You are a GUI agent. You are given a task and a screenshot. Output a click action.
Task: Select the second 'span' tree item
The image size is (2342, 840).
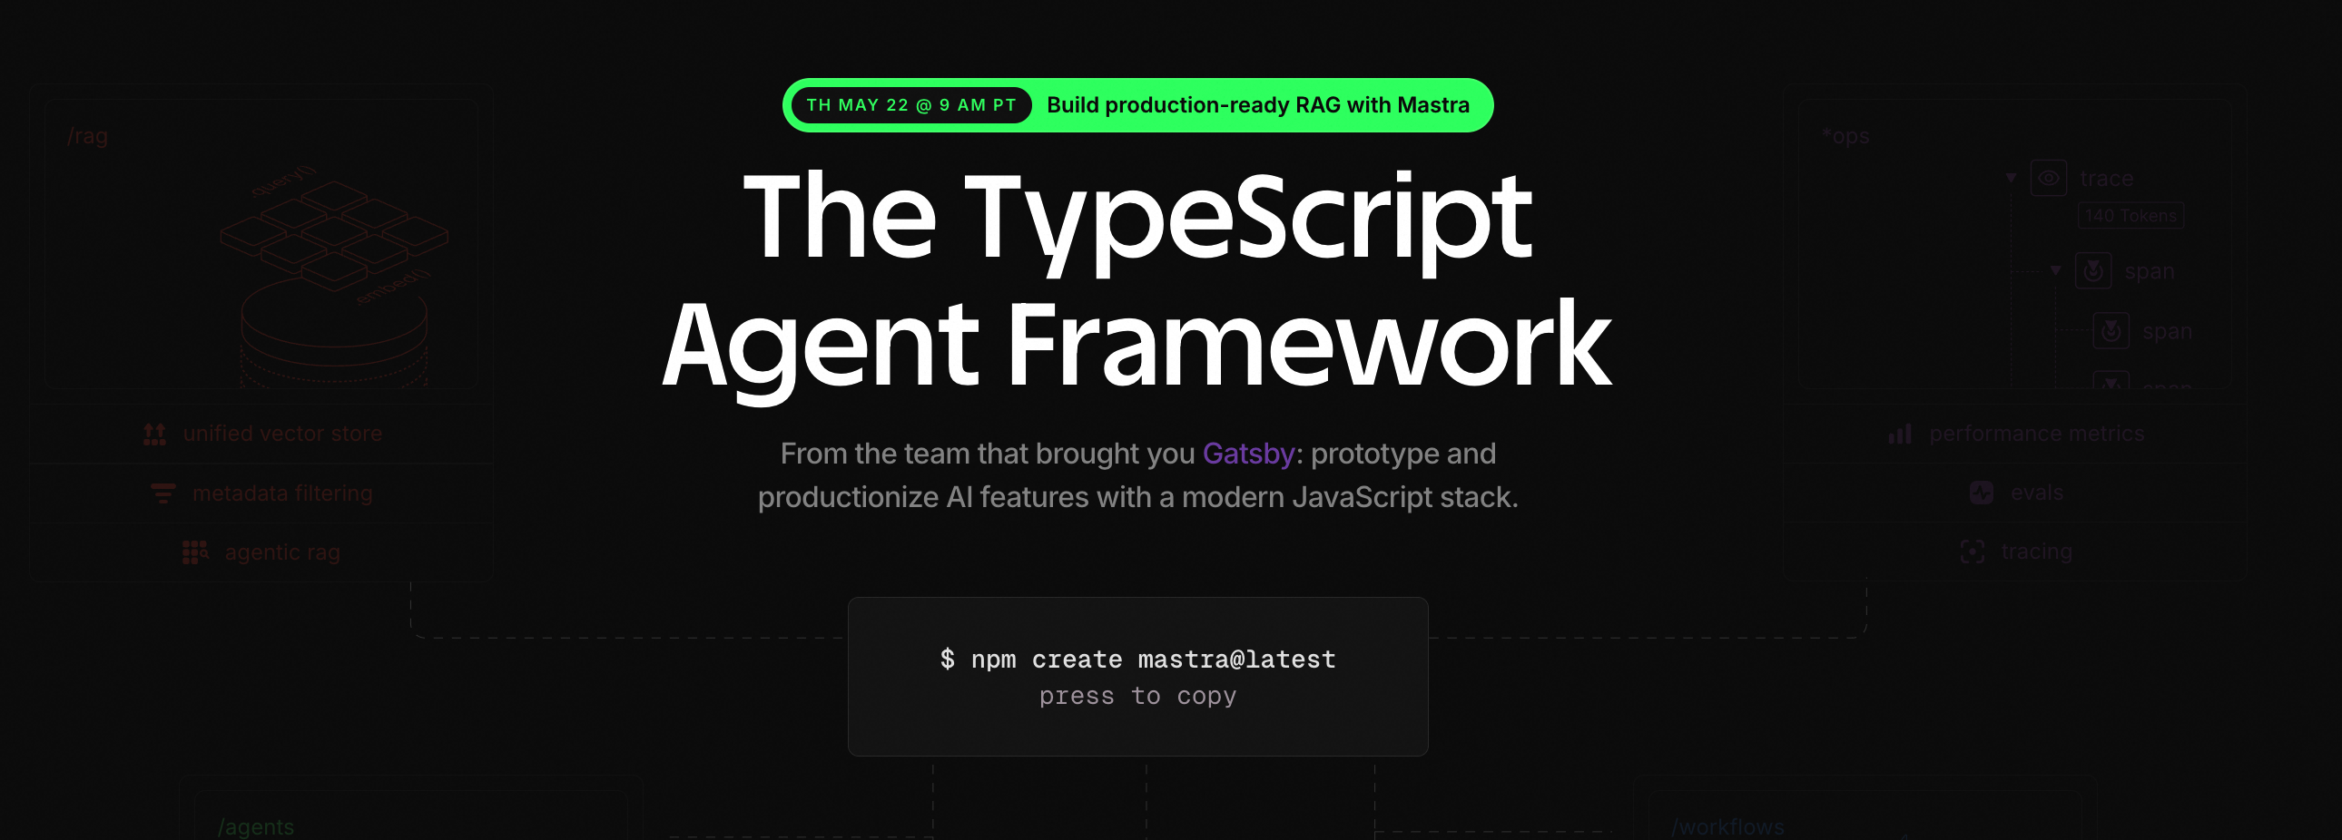click(x=2167, y=331)
